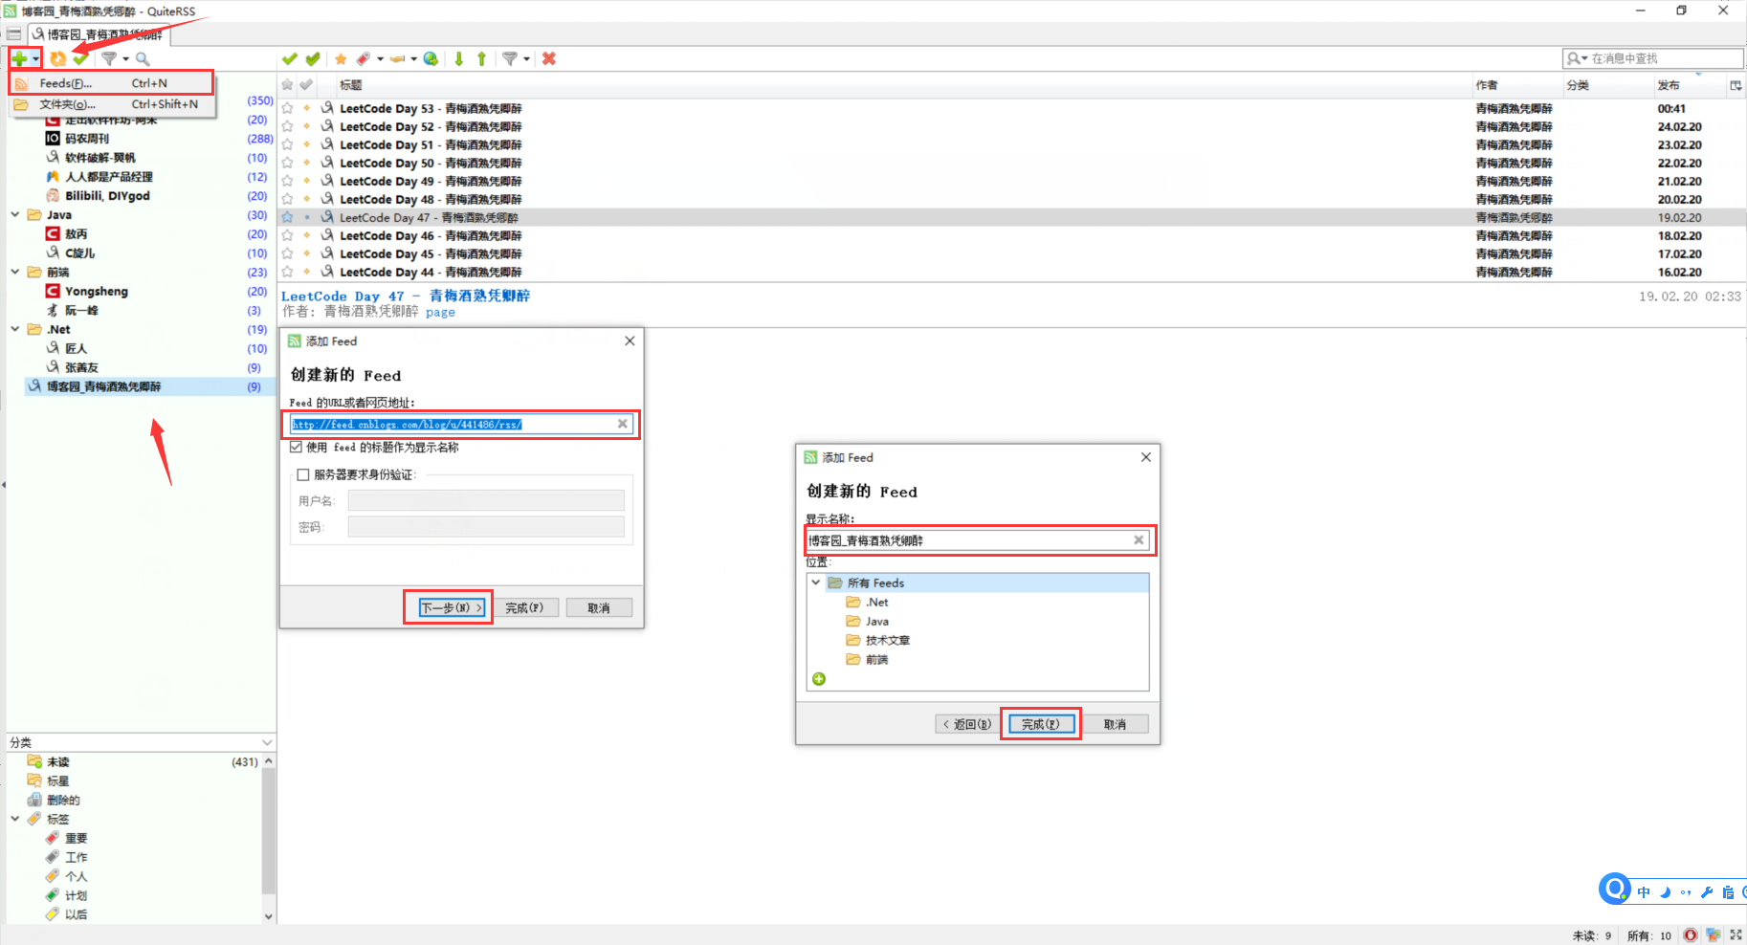Click the green plus new folder icon in the dialog
The height and width of the screenshot is (945, 1747).
tap(819, 679)
